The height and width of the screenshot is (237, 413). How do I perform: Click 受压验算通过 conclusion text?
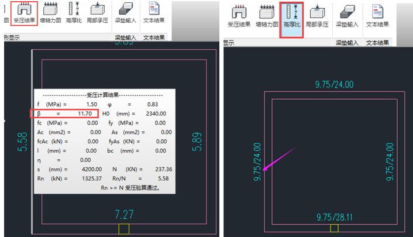click(x=142, y=188)
